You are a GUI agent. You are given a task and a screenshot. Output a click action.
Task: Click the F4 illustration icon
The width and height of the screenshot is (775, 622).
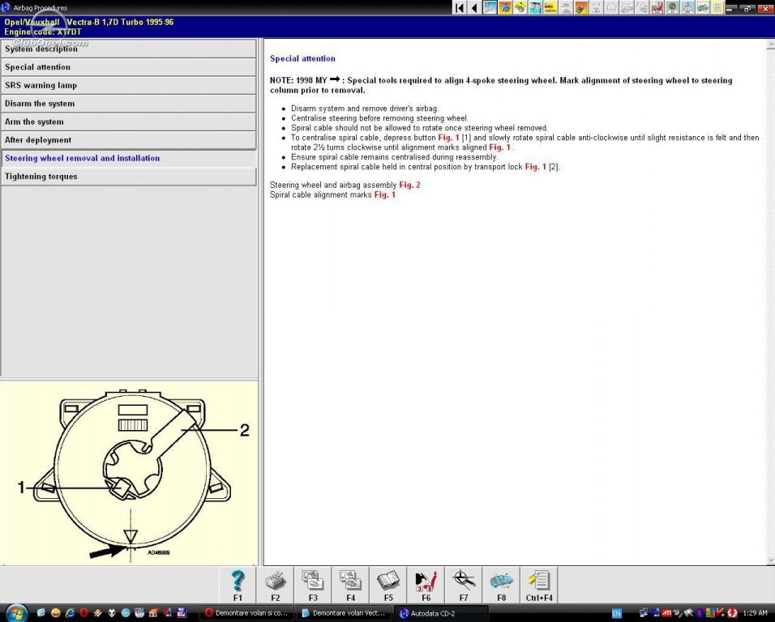[x=350, y=585]
